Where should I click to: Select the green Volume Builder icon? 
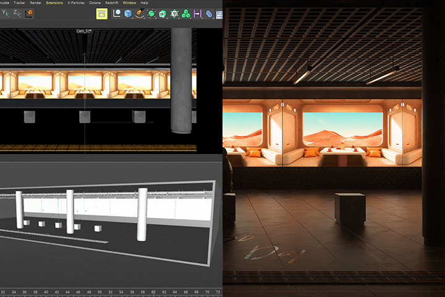[x=175, y=14]
